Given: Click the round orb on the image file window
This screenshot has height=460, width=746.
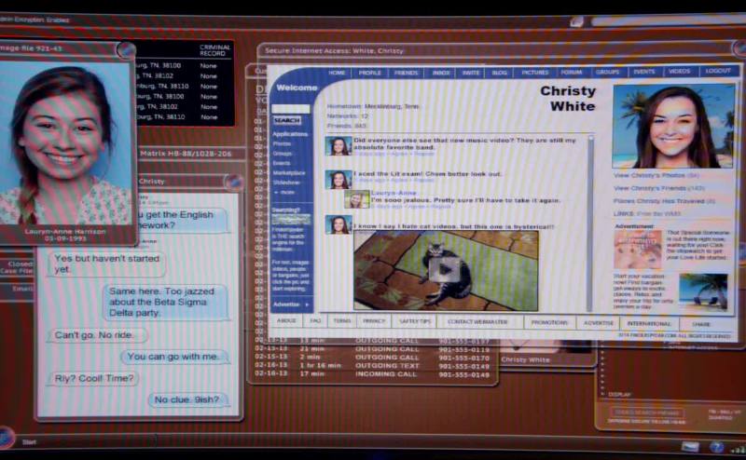Looking at the screenshot, I should [124, 49].
